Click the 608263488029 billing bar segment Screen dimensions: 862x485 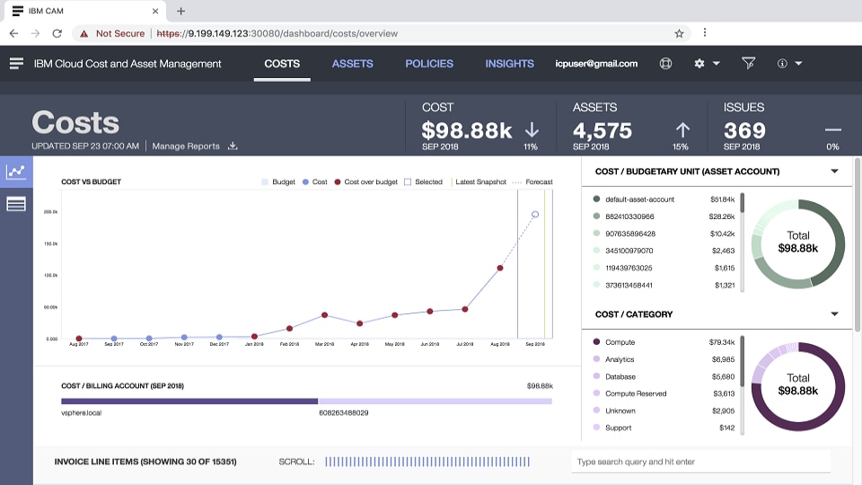pyautogui.click(x=435, y=401)
